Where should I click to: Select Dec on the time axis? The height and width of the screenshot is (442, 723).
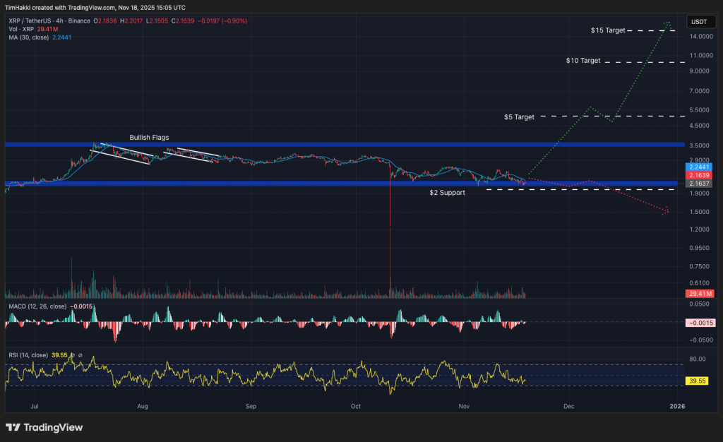click(x=568, y=407)
